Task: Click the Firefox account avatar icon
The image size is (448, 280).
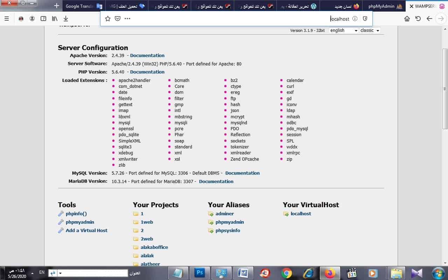Action: (x=32, y=19)
